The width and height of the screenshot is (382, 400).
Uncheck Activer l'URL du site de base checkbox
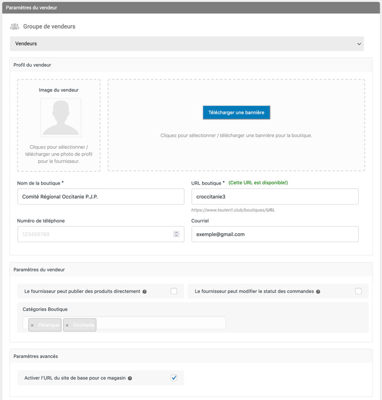(x=174, y=378)
